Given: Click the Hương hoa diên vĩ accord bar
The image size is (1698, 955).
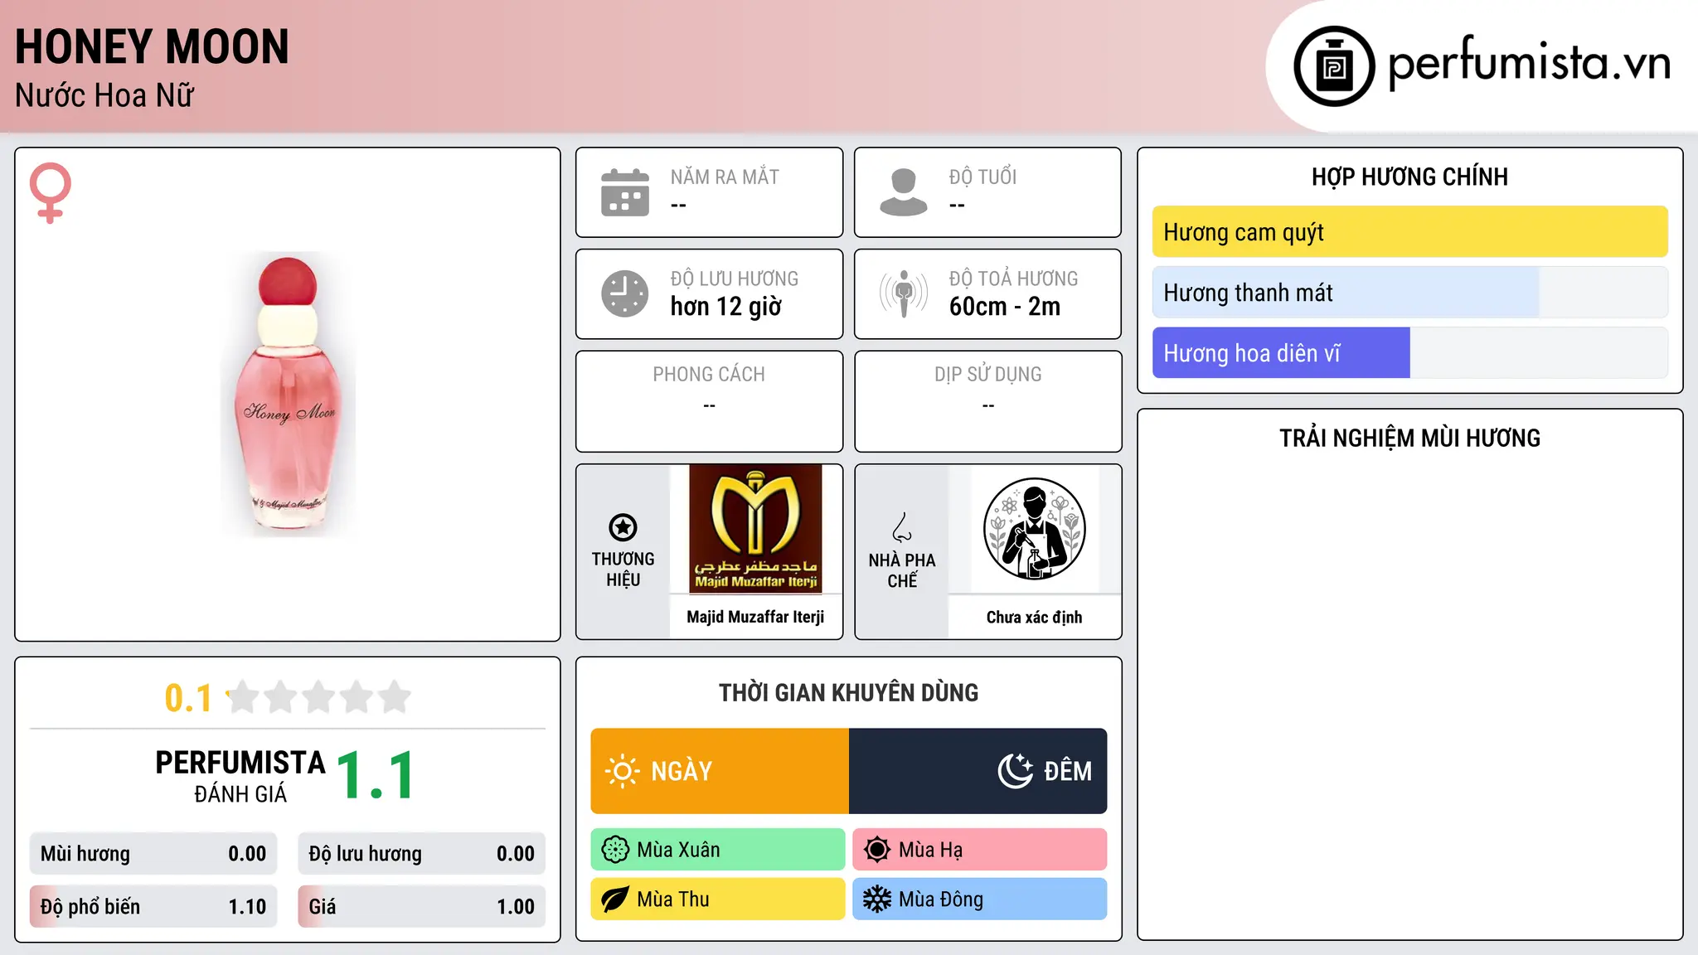Looking at the screenshot, I should (x=1410, y=353).
